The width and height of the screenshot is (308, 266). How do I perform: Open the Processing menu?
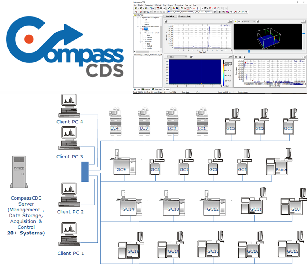(179, 5)
